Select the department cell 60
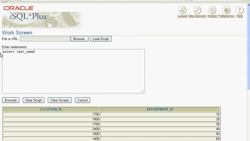 click(x=160, y=139)
